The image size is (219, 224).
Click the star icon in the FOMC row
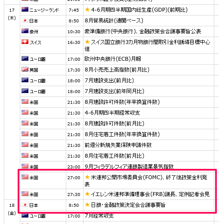click(x=87, y=177)
